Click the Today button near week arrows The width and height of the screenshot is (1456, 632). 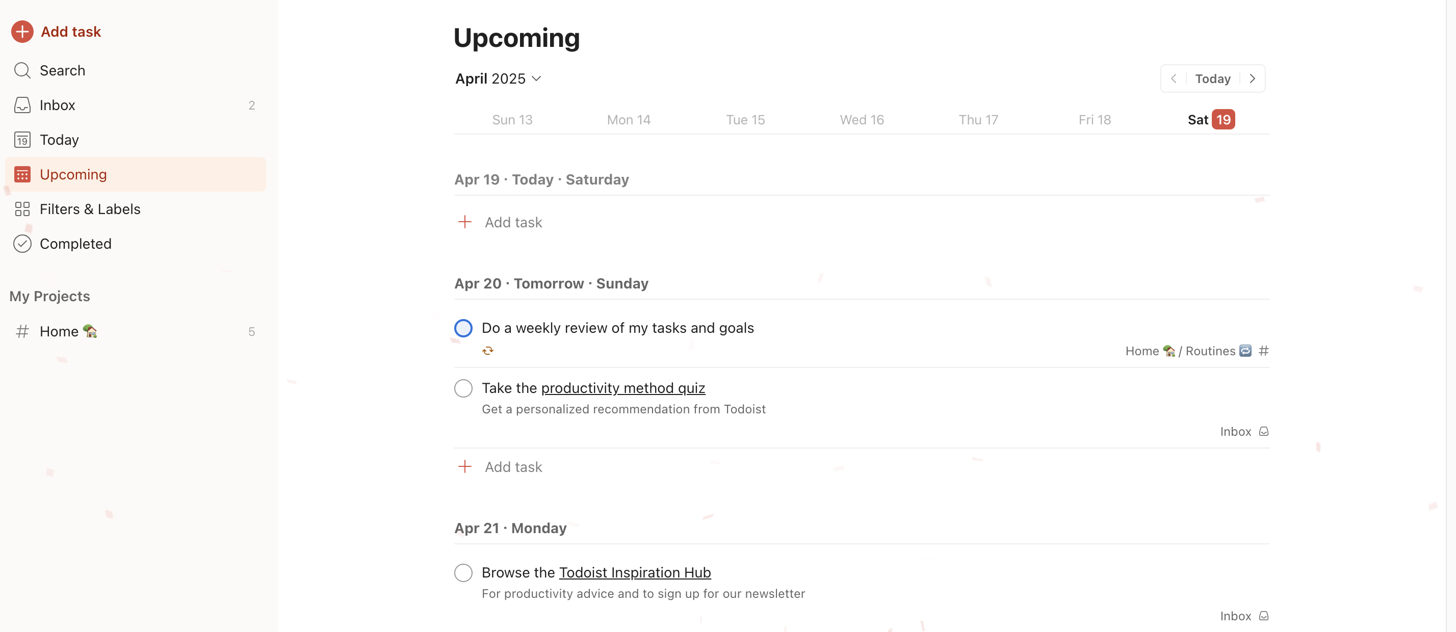[x=1212, y=78]
